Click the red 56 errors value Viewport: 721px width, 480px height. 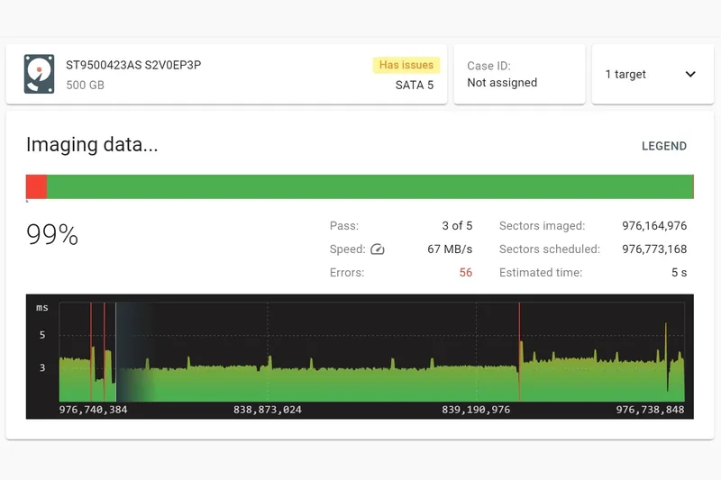(465, 272)
